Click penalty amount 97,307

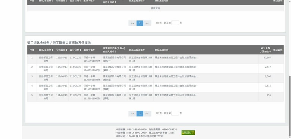point(267,58)
